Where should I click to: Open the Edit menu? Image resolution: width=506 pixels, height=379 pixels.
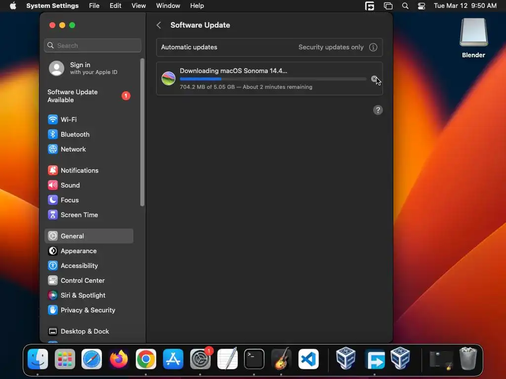115,6
